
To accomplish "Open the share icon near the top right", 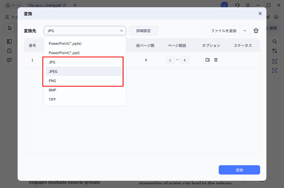I will click(x=268, y=17).
